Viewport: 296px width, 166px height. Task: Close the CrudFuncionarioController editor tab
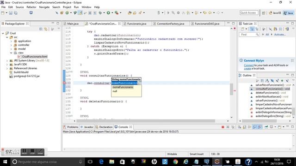tap(119, 24)
